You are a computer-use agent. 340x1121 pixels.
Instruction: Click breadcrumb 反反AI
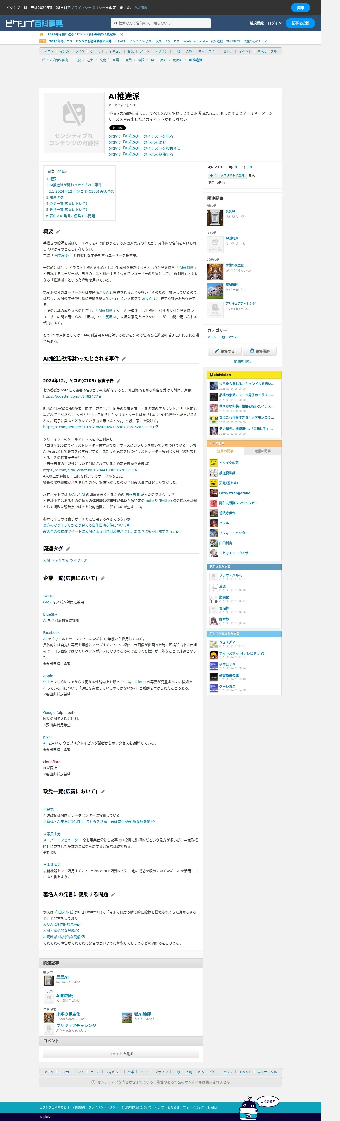click(178, 60)
